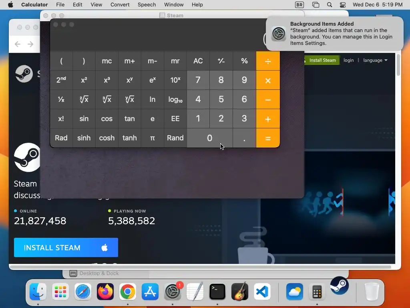Screen dimensions: 410x308
Task: Click the orange minus key
Action: point(268,99)
